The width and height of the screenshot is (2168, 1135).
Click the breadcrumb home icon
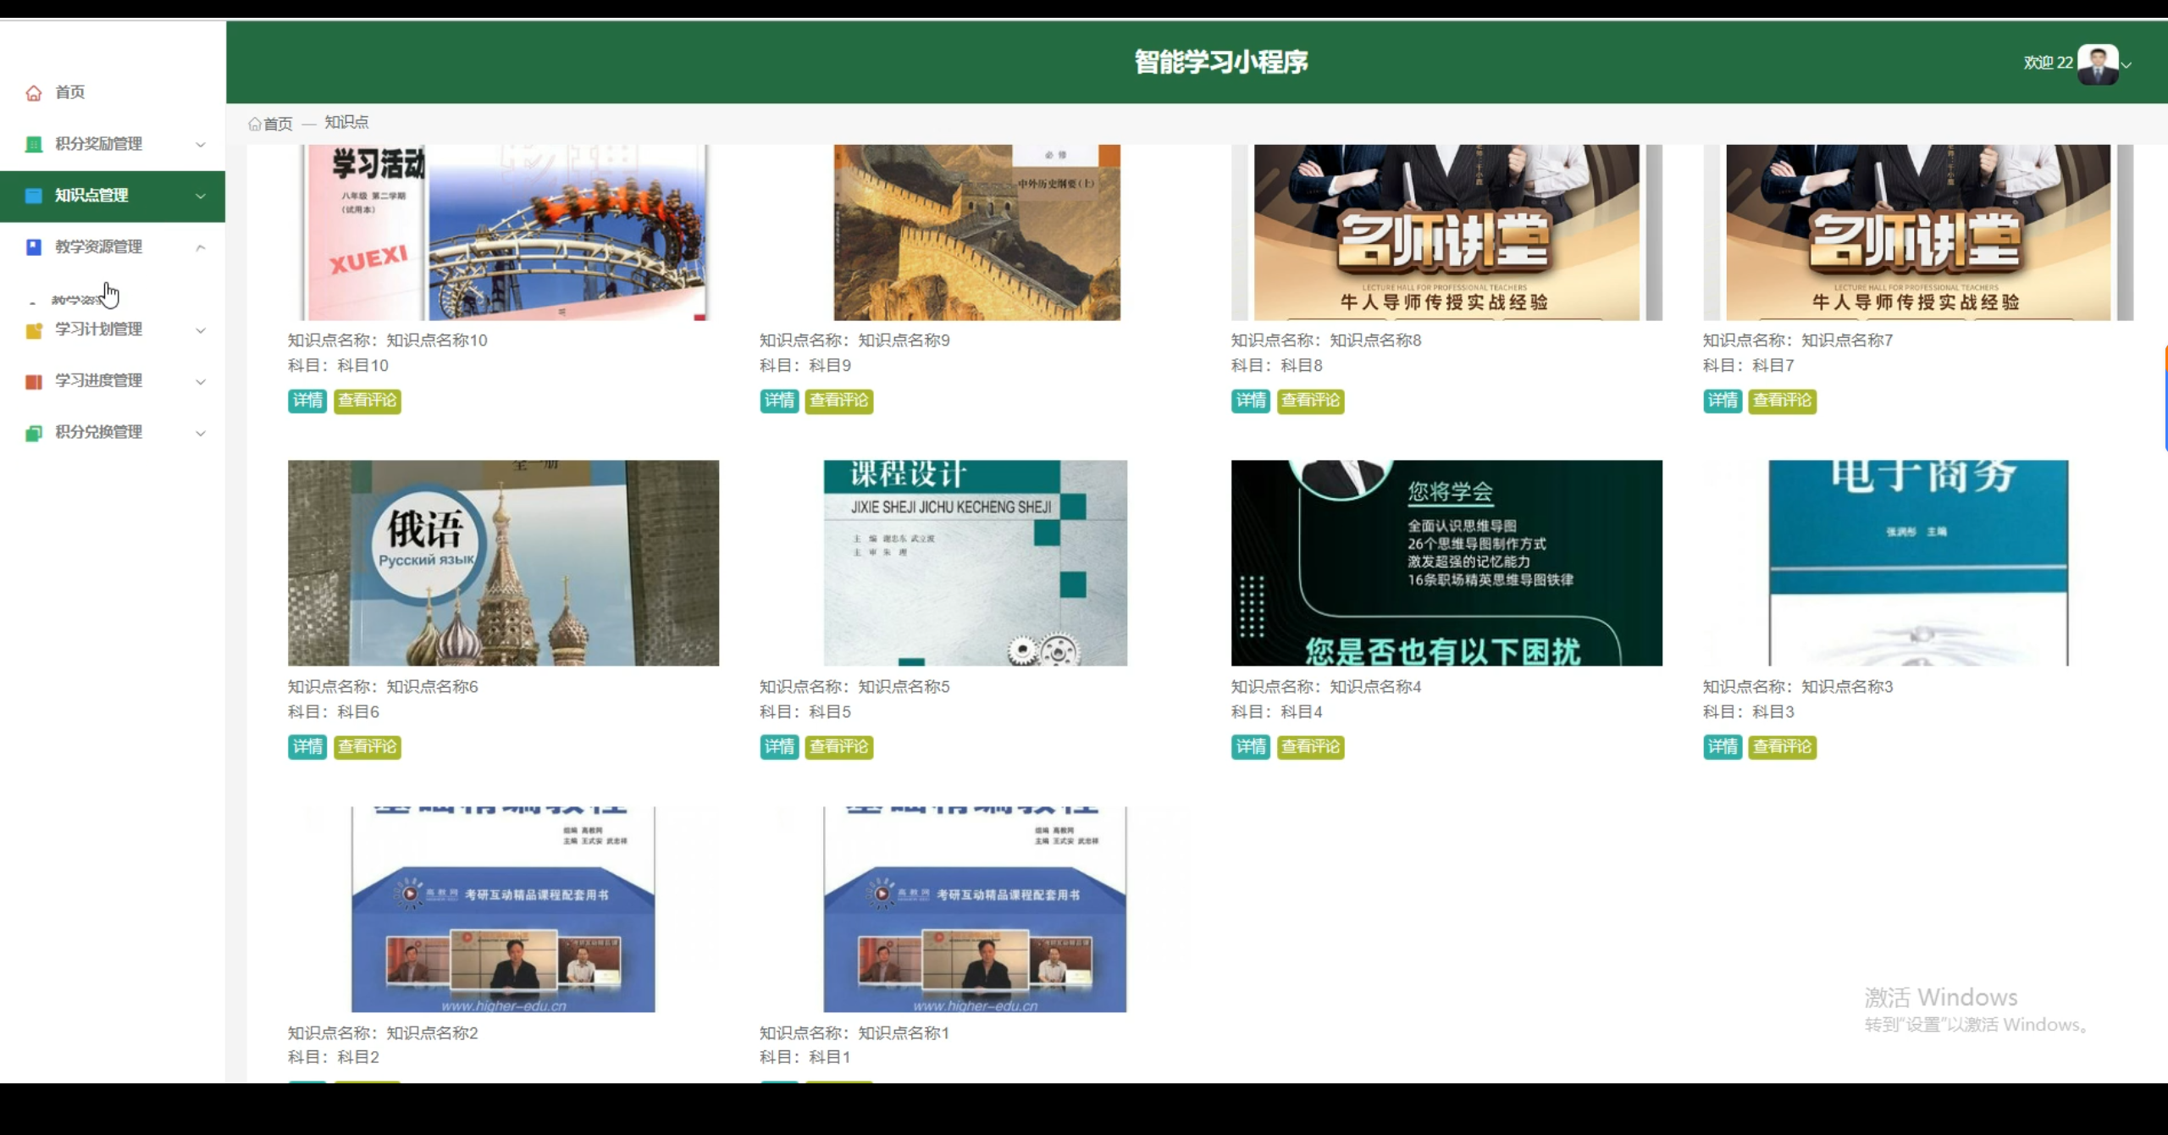[254, 125]
